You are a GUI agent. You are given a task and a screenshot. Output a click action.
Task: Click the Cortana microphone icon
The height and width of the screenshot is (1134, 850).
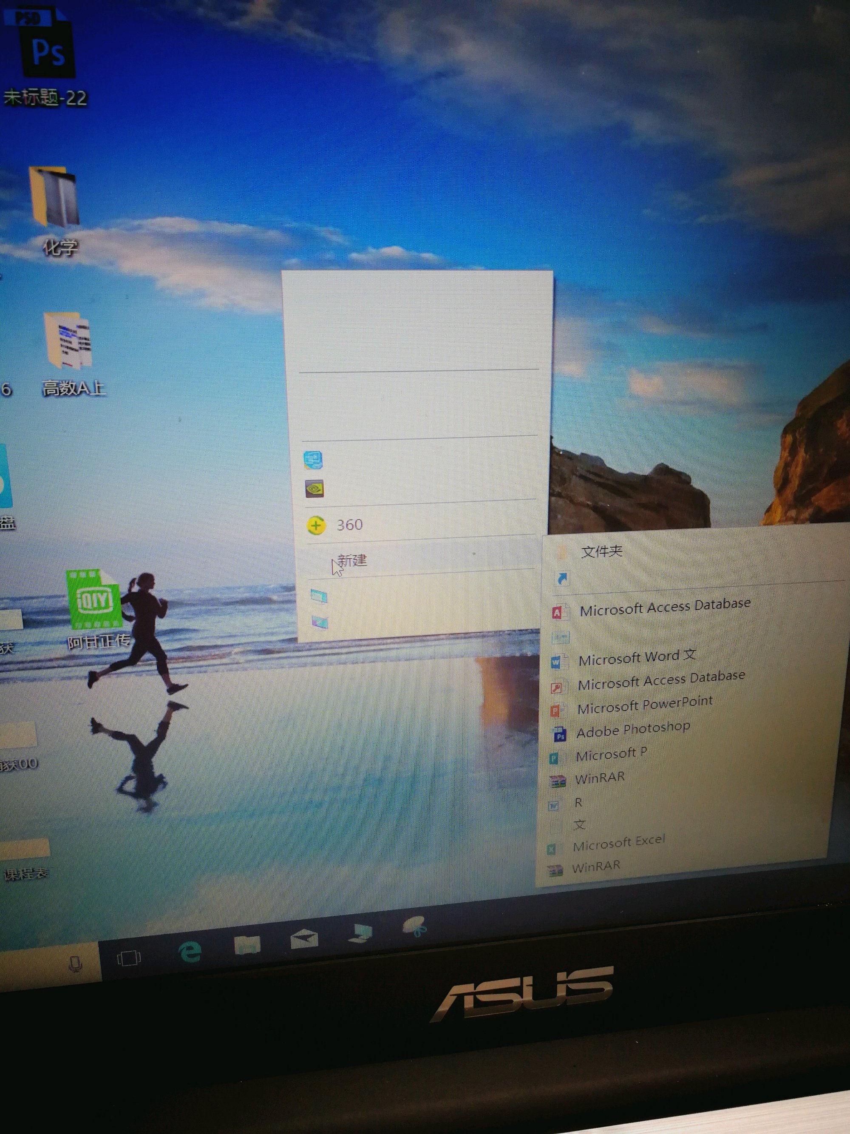tap(76, 963)
